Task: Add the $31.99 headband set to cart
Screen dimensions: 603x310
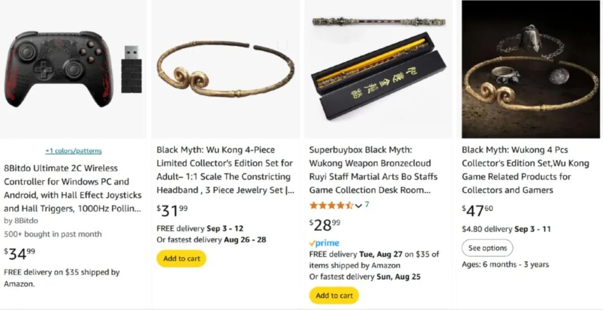Action: point(181,259)
